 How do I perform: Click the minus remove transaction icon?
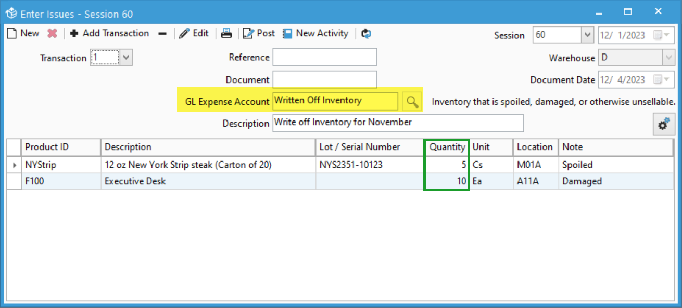tap(162, 34)
